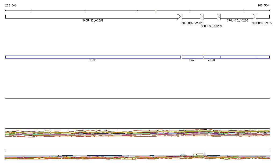The image size is (275, 164).
Task: Click the SAOUHSC_00262 gene arrow
Action: [93, 17]
